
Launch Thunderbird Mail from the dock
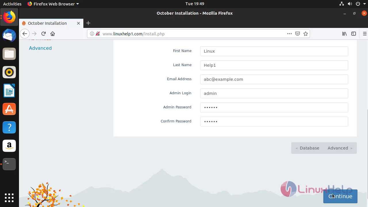pos(9,36)
